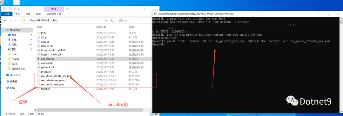The height and width of the screenshot is (116, 343).
Task: Go up one folder level
Action: pyautogui.click(x=20, y=21)
